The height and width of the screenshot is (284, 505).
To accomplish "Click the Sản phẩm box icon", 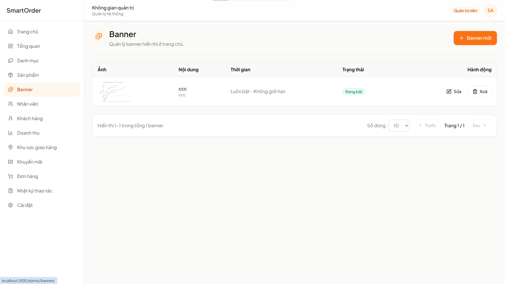I will (x=11, y=75).
